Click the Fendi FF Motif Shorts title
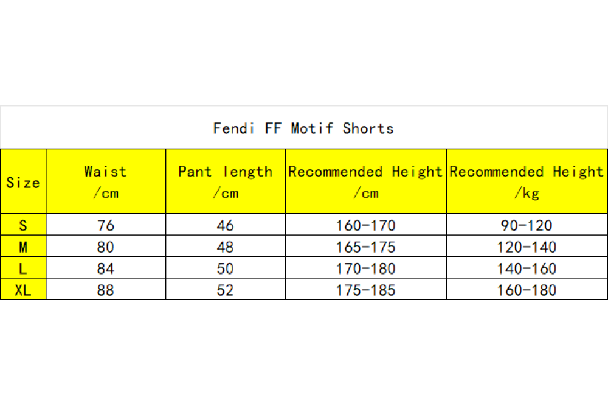608x406 pixels. pos(303,128)
